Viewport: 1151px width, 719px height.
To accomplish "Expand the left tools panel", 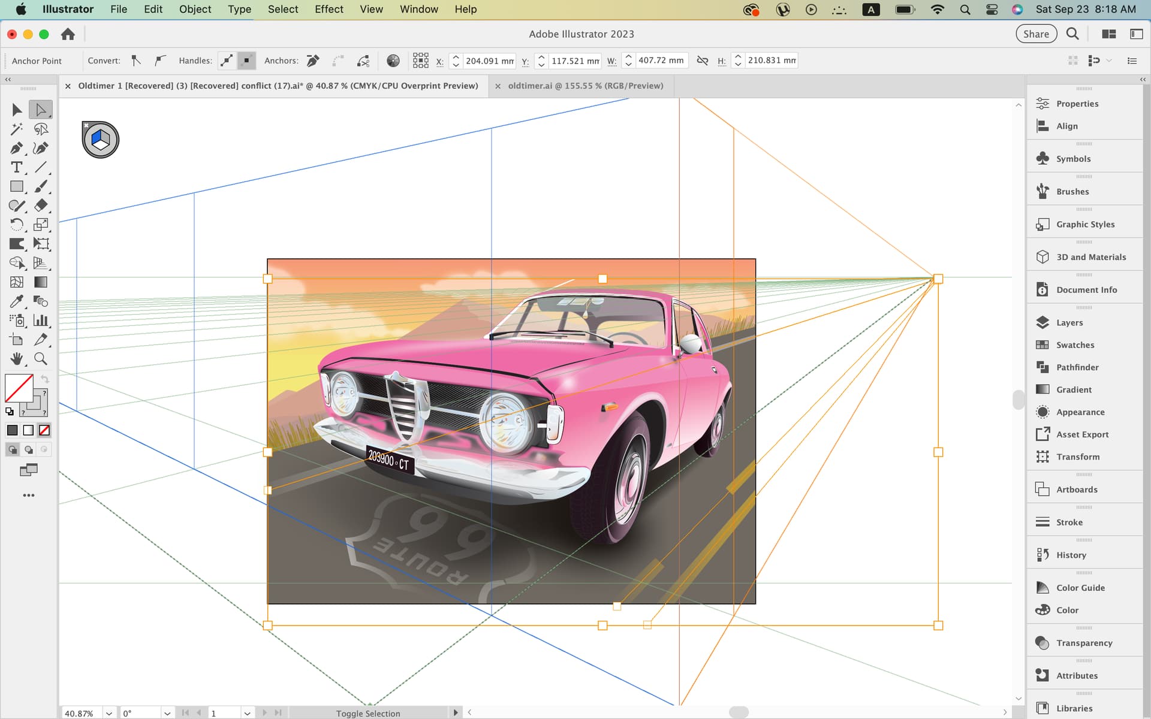I will click(8, 79).
